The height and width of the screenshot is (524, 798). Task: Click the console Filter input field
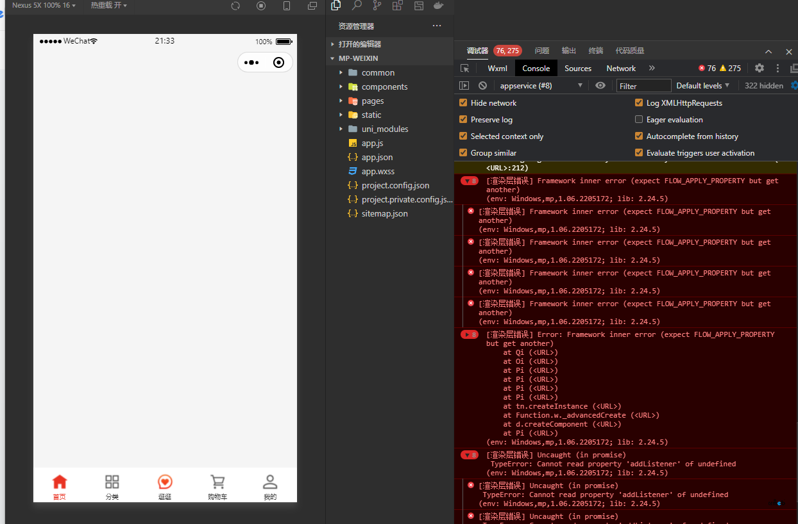click(x=644, y=85)
